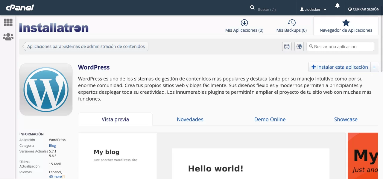This screenshot has width=383, height=179.
Task: Click the cPanel logo
Action: [20, 7]
